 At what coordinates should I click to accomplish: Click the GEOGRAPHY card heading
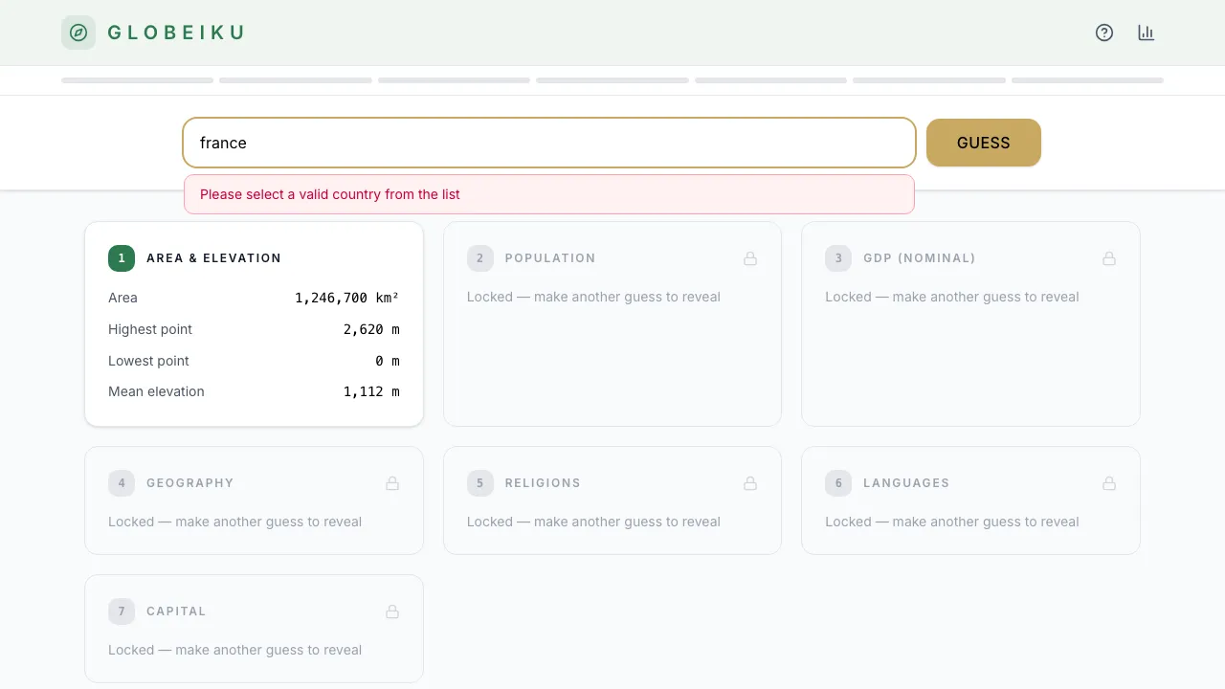point(190,483)
